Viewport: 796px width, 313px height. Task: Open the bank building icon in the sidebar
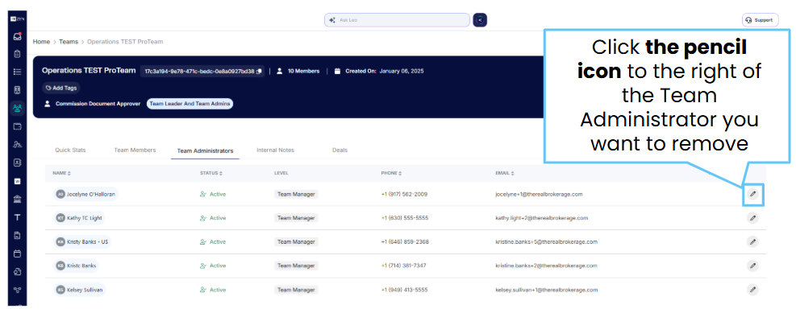pos(17,199)
